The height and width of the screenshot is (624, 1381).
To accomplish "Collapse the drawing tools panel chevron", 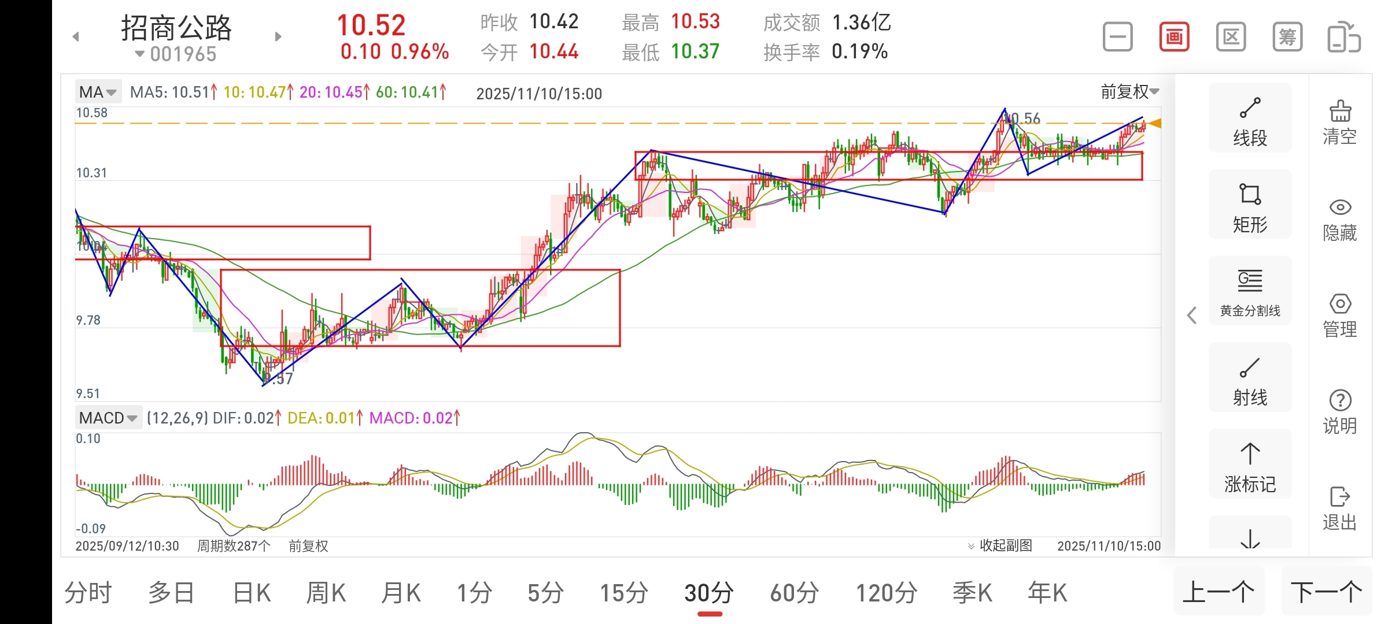I will click(1191, 315).
